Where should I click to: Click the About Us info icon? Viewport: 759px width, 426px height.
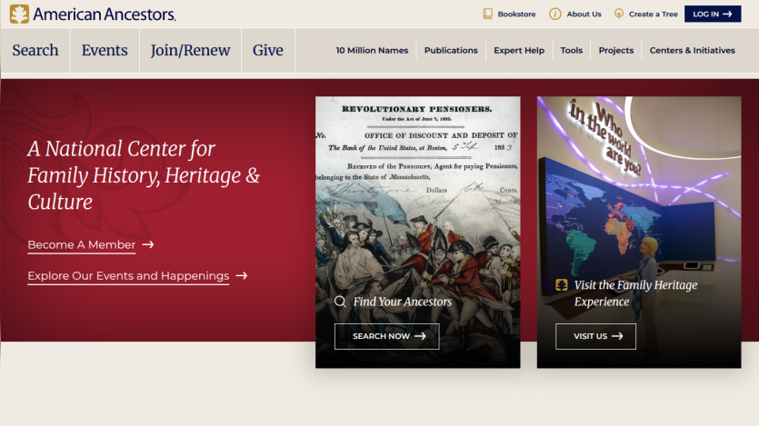(554, 14)
